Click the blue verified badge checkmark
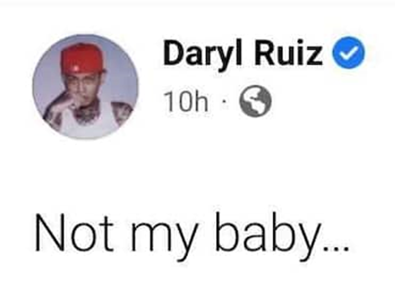Viewport: 395px width, 301px height. (x=349, y=52)
